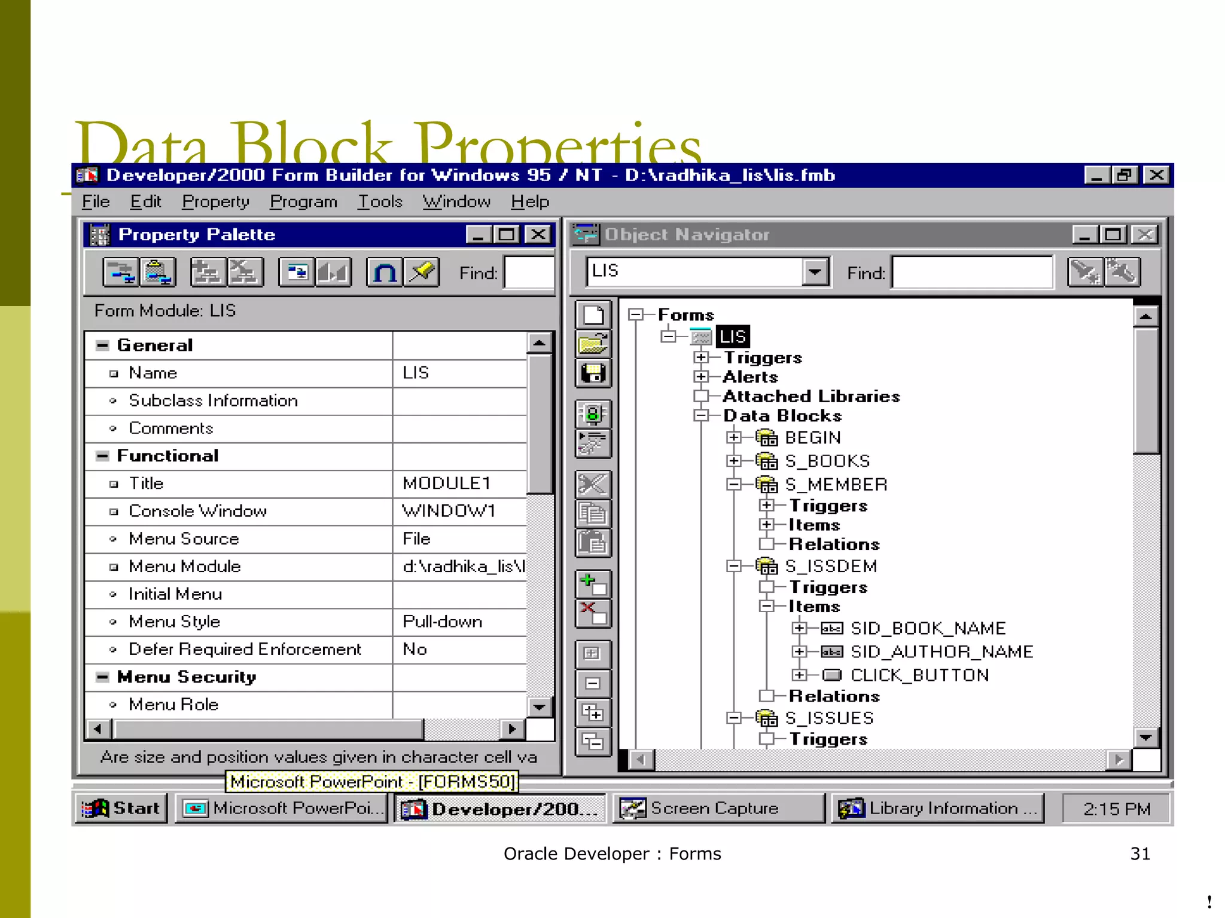Click the Expand plus icon in vertical toolbar

[593, 654]
